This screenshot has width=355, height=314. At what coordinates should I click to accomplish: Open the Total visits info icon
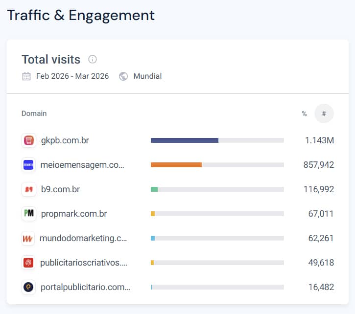[x=93, y=59]
